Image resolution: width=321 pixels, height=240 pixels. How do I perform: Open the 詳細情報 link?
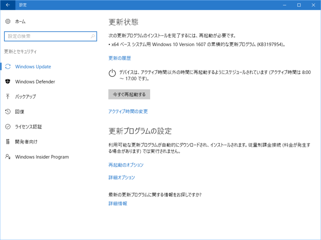[x=118, y=204]
